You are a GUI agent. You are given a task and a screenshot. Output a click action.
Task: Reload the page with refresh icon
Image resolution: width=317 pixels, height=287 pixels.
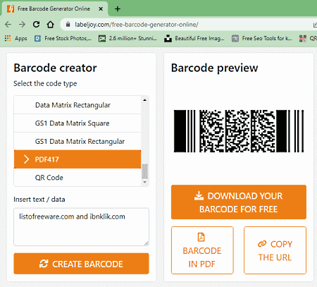(36, 25)
